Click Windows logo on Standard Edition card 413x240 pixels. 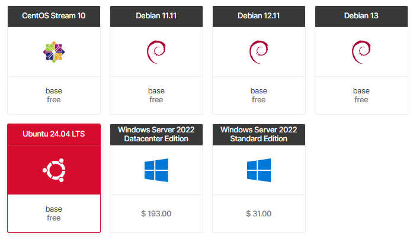(258, 170)
